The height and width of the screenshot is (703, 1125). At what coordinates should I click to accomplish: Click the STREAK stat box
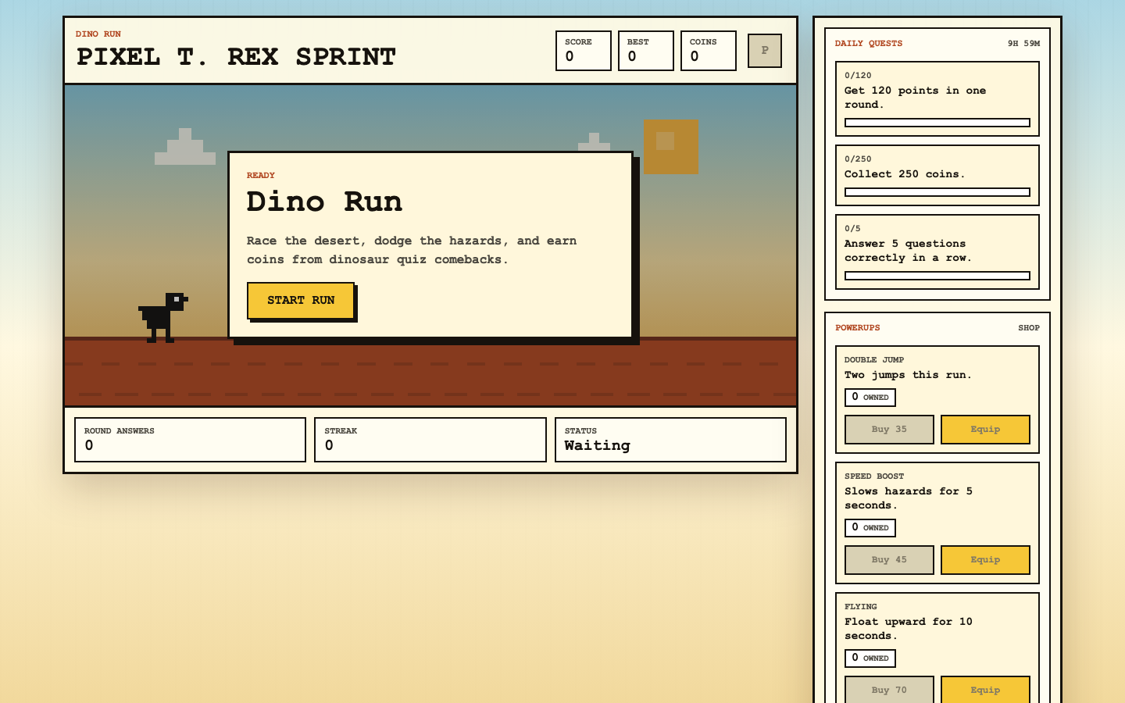pos(430,440)
